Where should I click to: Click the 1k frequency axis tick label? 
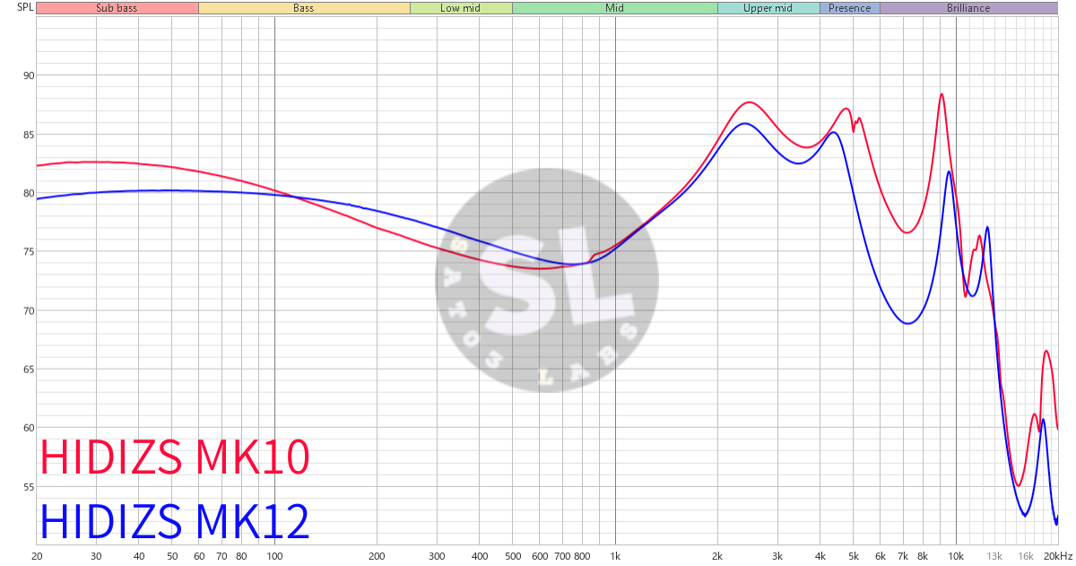tap(615, 556)
